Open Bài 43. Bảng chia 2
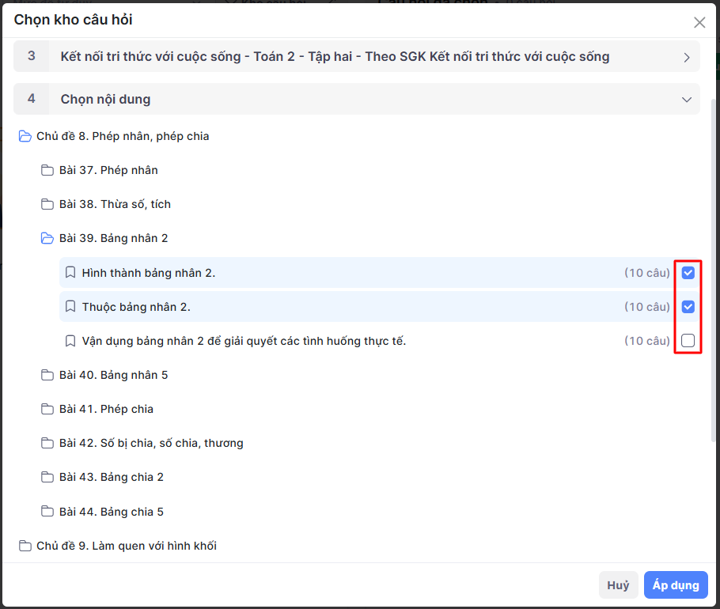The height and width of the screenshot is (609, 720). (111, 477)
